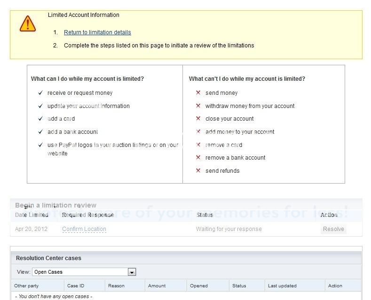This screenshot has width=371, height=300.
Task: Click the Limited Account Information heading
Action: (x=84, y=15)
